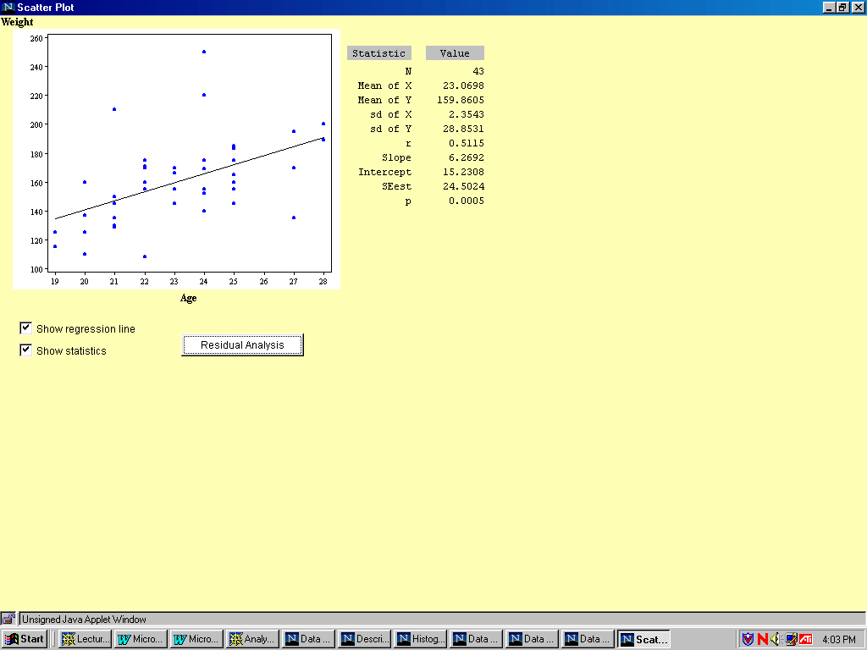The image size is (867, 650).
Task: Switch to the Descri... taskbar window
Action: [365, 639]
